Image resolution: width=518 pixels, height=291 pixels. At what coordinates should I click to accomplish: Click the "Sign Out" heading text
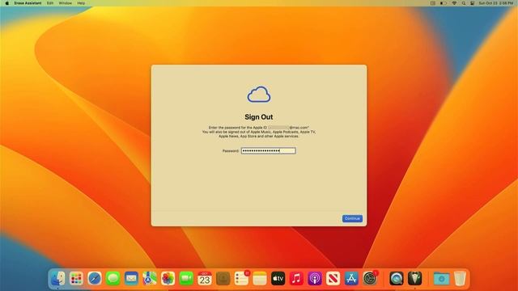[259, 116]
